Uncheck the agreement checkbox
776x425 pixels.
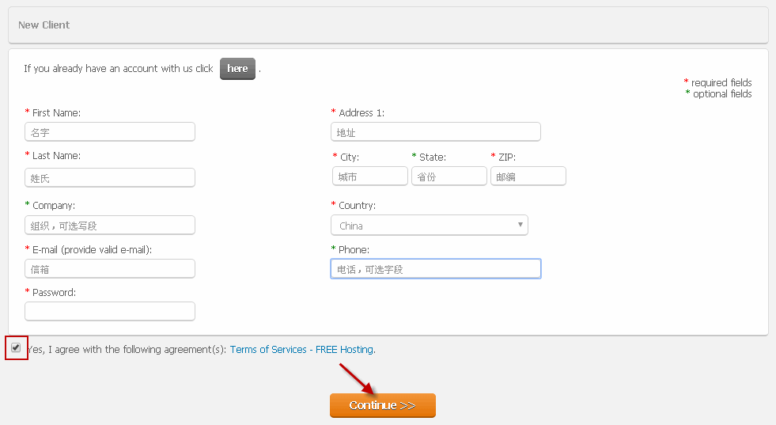[x=16, y=347]
